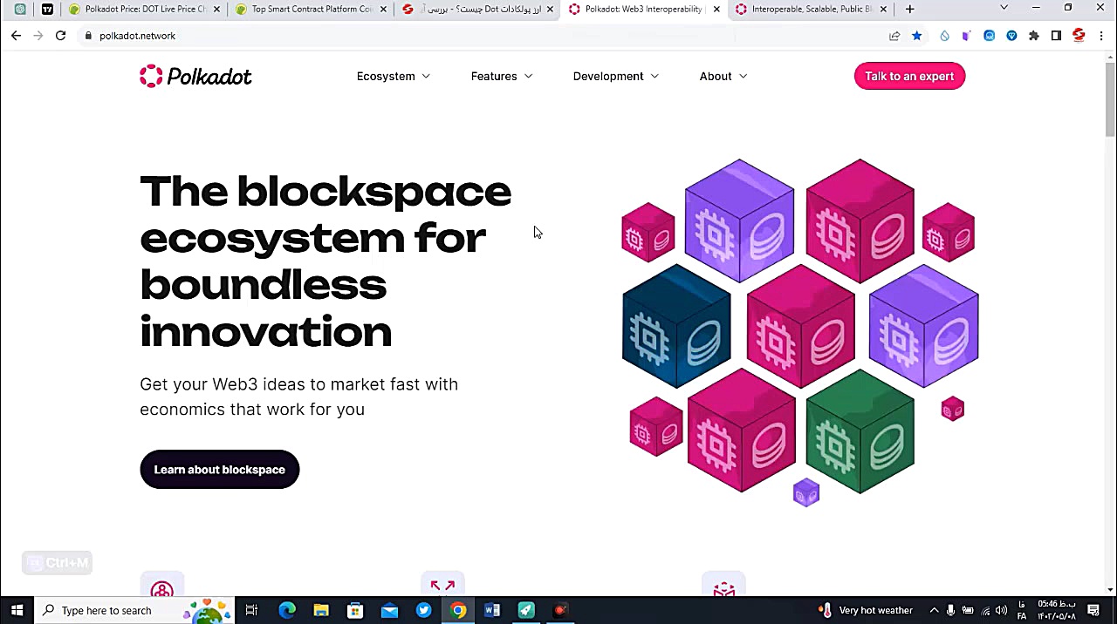Viewport: 1117px width, 624px height.
Task: Close the Polkadot Price tab
Action: (x=216, y=9)
